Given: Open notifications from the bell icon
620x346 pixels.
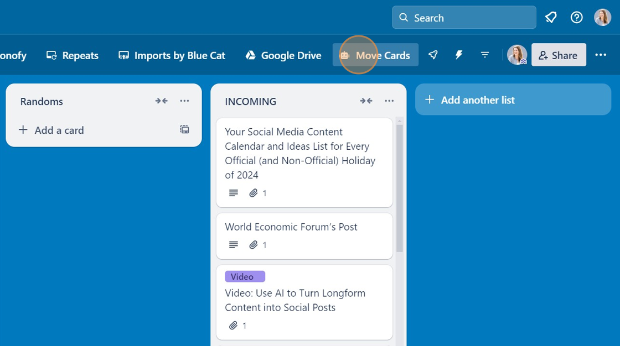Looking at the screenshot, I should click(x=551, y=17).
